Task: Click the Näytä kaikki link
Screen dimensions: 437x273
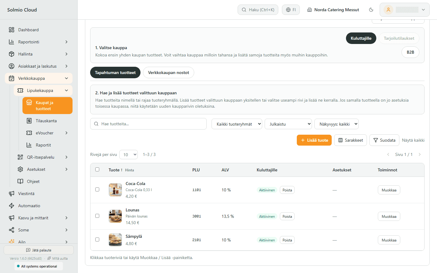Action: click(413, 140)
